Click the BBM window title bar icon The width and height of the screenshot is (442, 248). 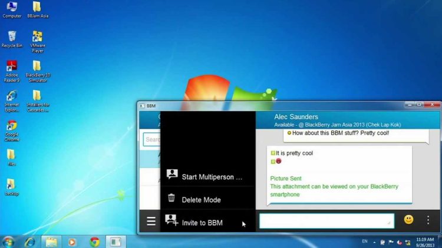[x=142, y=106]
